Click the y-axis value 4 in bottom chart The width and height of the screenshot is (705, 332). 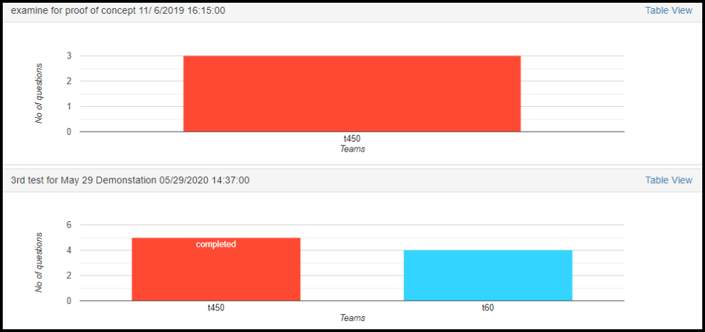70,250
